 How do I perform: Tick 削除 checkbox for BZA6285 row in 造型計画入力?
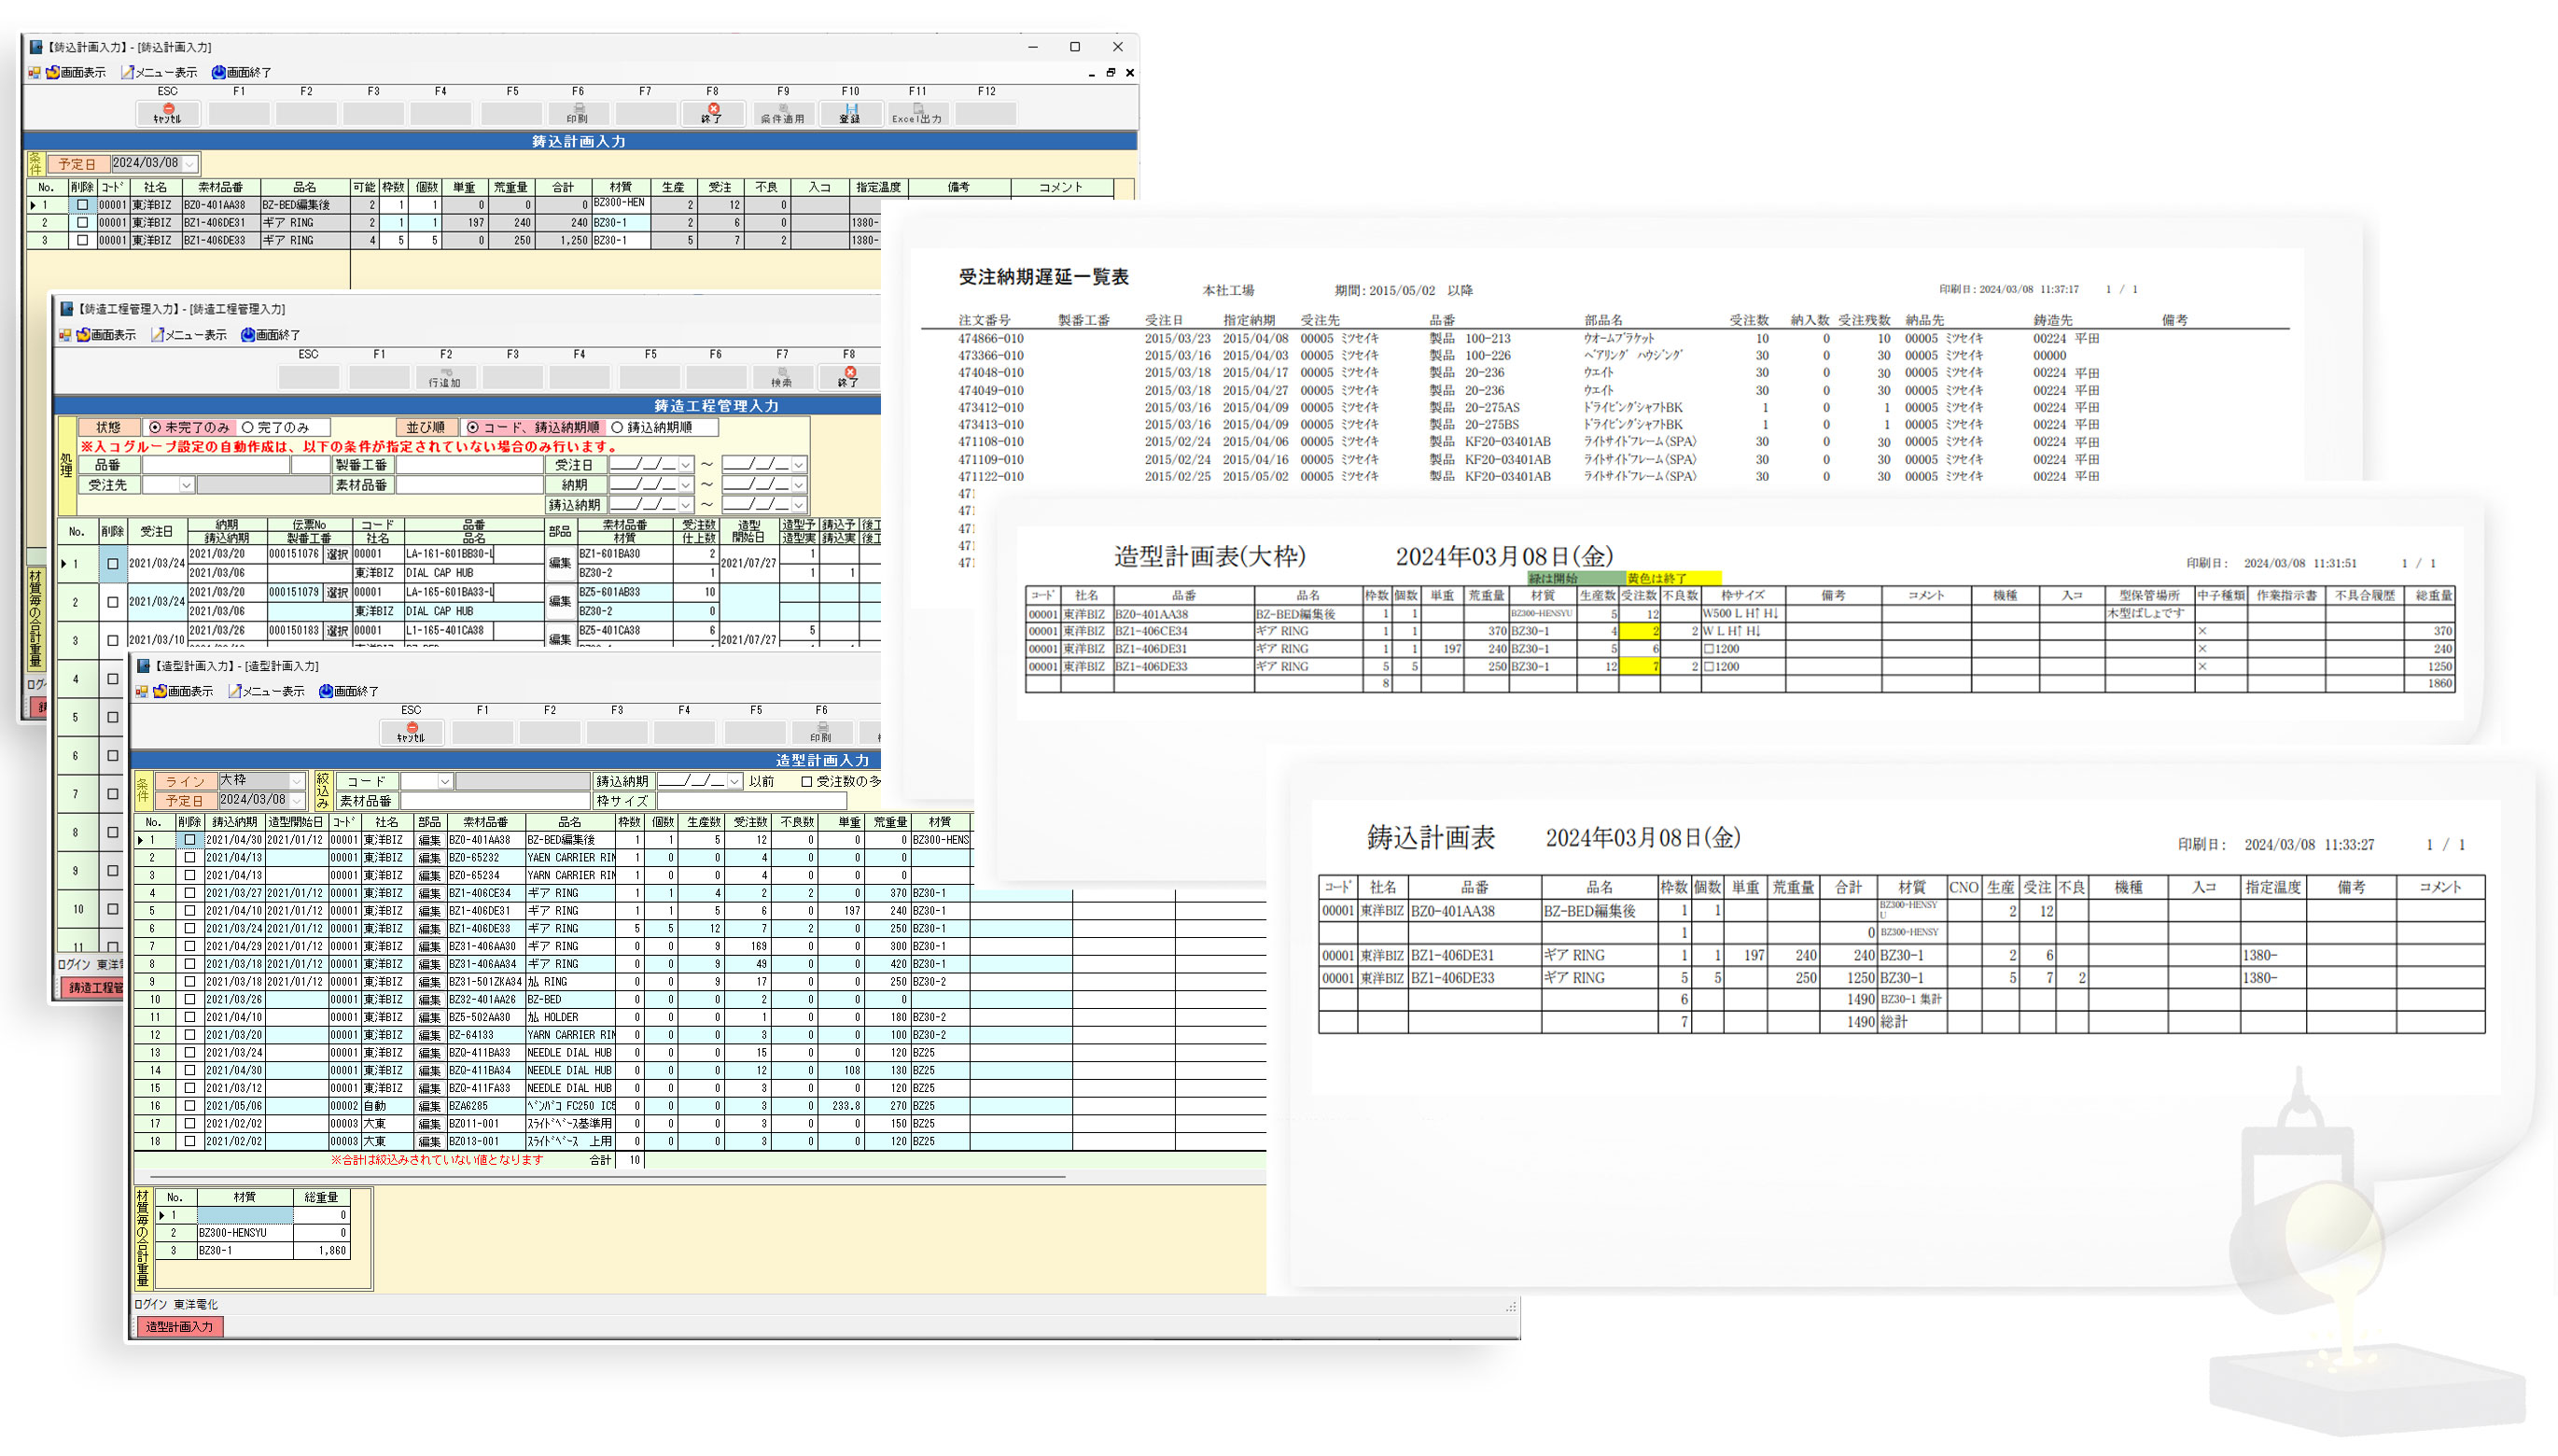click(190, 1105)
